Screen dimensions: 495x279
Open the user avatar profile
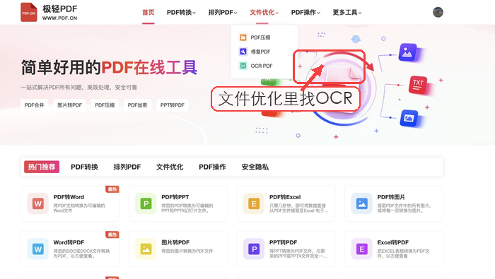click(x=438, y=12)
